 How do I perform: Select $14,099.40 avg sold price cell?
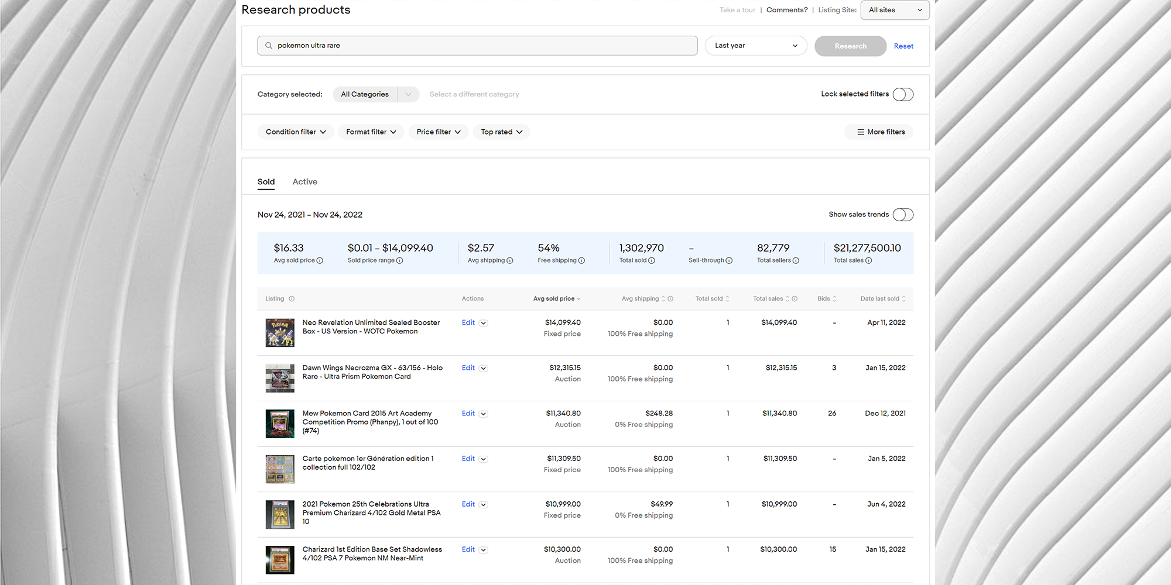point(563,322)
